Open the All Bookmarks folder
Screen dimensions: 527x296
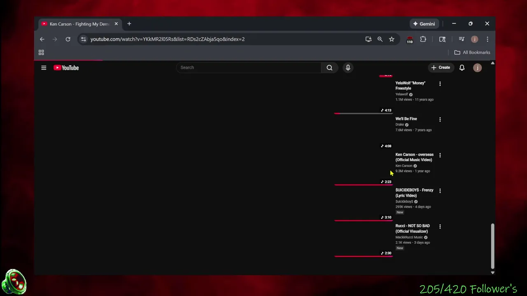pyautogui.click(x=472, y=53)
